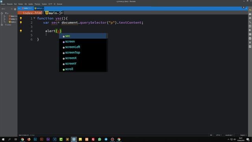Open Telegram from the taskbar
The image size is (252, 142).
pyautogui.click(x=106, y=139)
